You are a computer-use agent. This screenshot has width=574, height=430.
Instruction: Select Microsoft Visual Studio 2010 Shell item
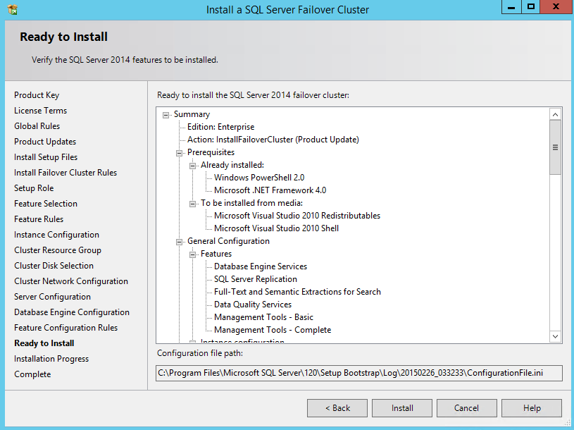276,228
